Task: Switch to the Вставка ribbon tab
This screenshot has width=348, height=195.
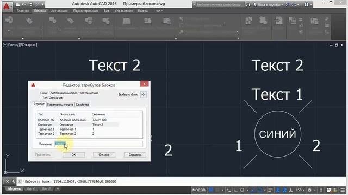Action: point(40,11)
